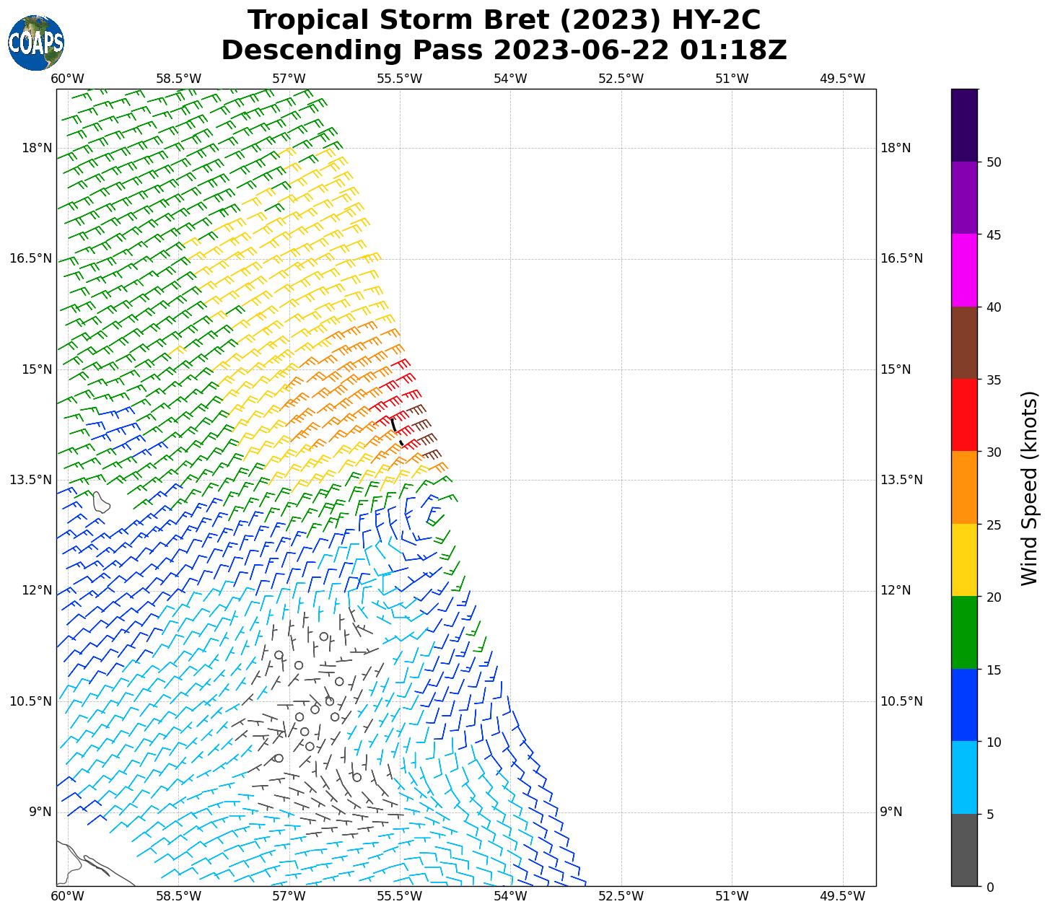Choose the gray 0-5 knot colorbar segment
1050x912 pixels.
964,850
